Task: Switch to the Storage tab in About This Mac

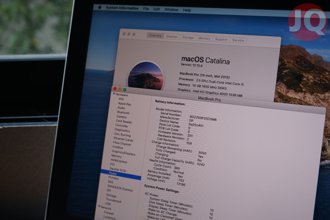Action: coord(188,37)
